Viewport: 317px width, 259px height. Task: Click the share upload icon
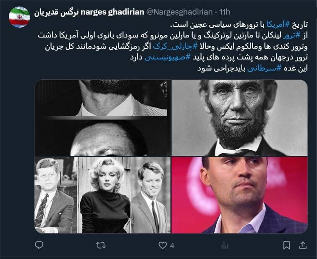point(303,245)
